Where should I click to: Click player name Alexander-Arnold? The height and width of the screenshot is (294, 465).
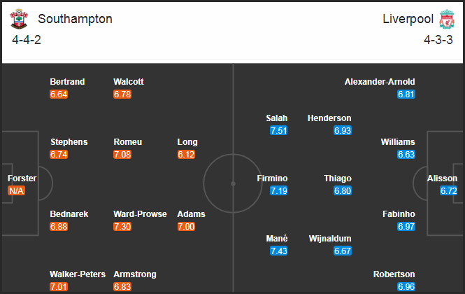[380, 82]
